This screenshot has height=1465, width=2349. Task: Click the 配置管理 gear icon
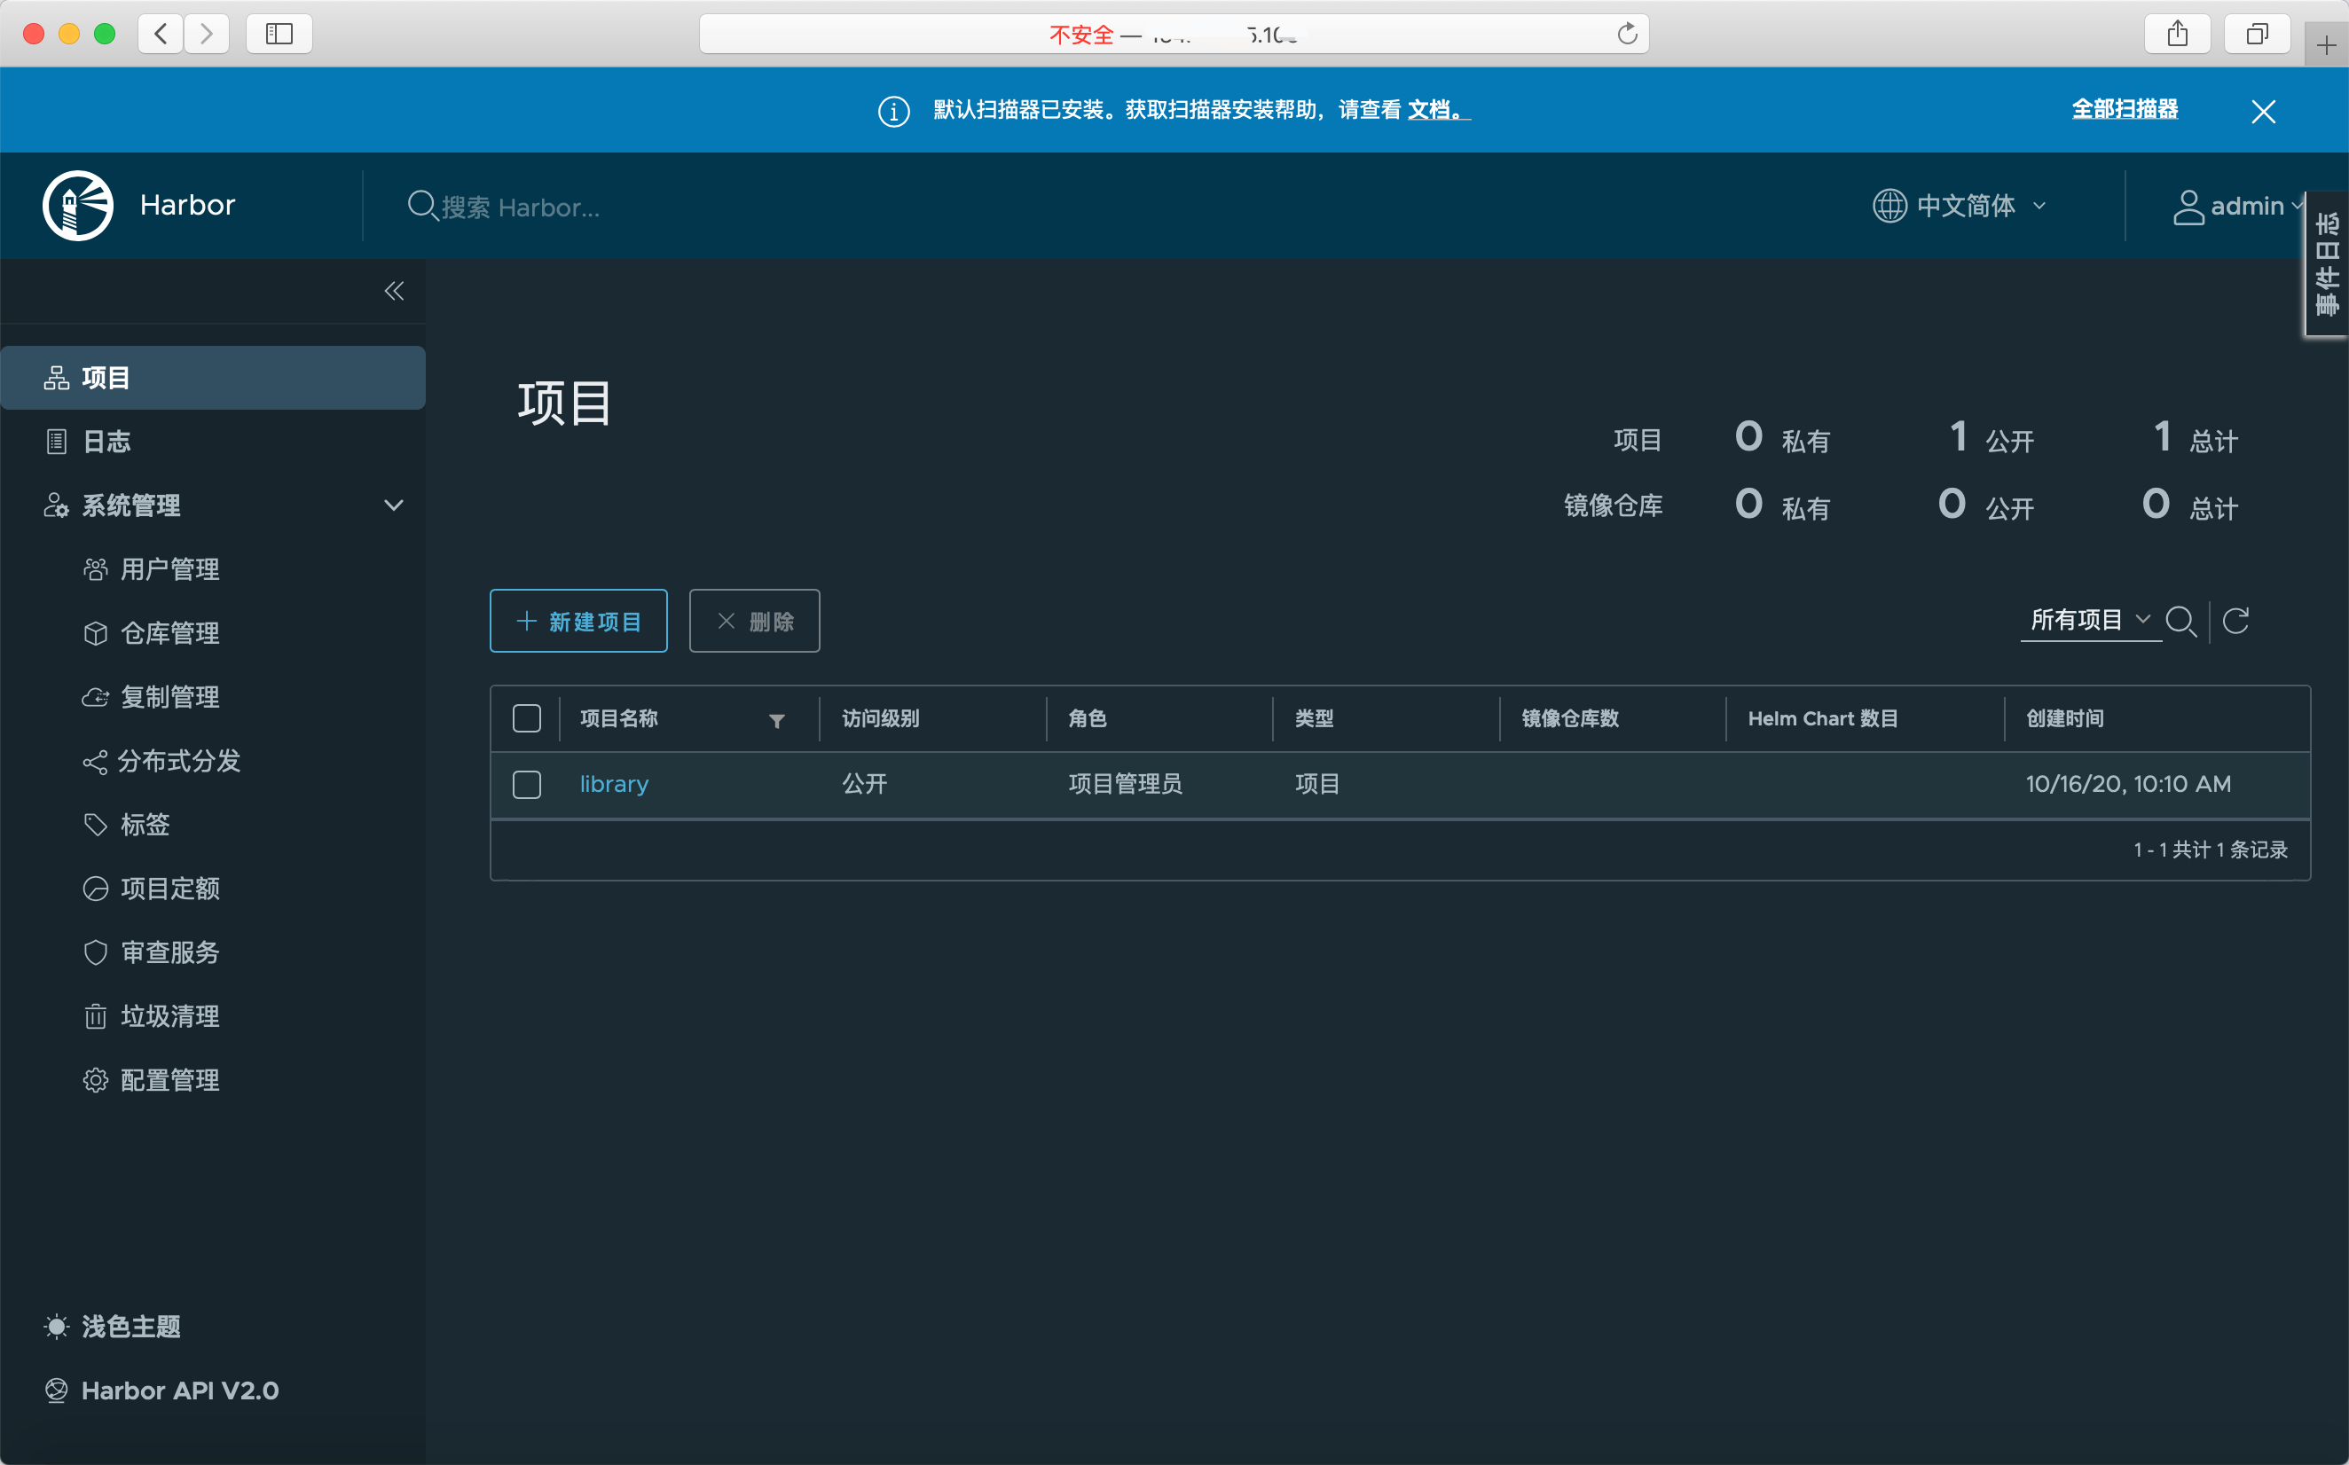coord(95,1081)
